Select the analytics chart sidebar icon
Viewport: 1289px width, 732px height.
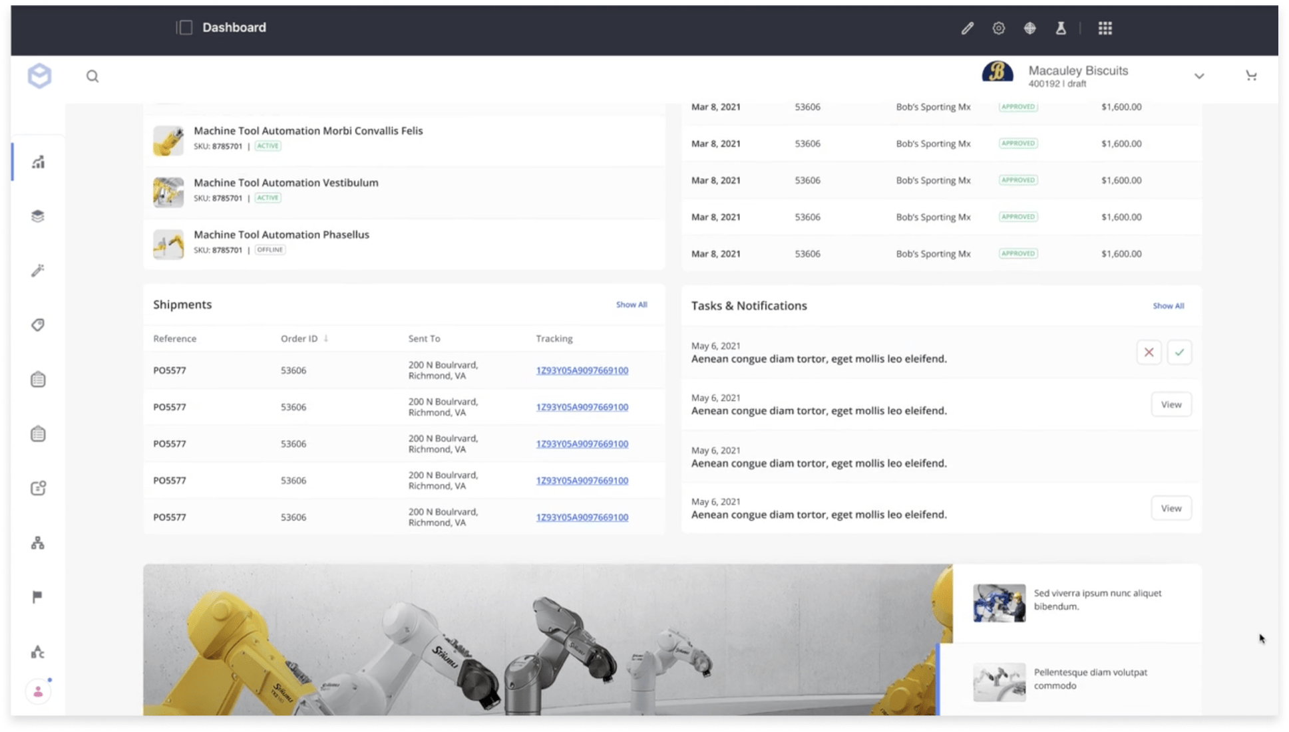click(x=38, y=162)
